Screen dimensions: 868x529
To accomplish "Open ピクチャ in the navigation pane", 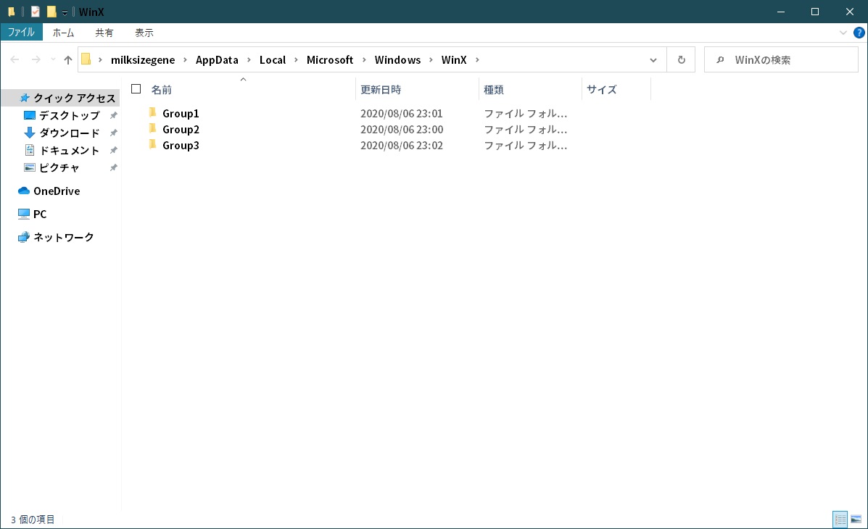I will pos(59,167).
